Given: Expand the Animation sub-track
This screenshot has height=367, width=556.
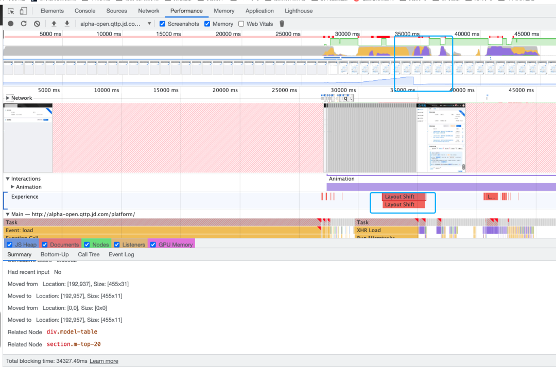Looking at the screenshot, I should [12, 187].
